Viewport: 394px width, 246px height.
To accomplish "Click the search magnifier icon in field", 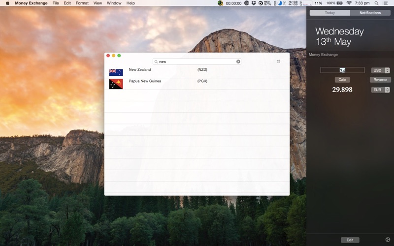I will tap(156, 61).
